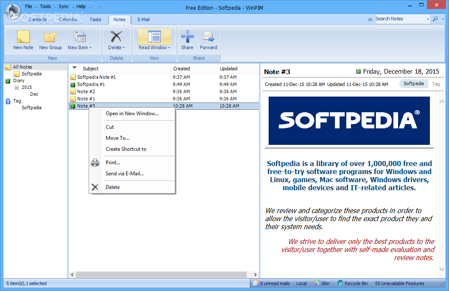Select Softpedia under Tag in tree

point(31,108)
